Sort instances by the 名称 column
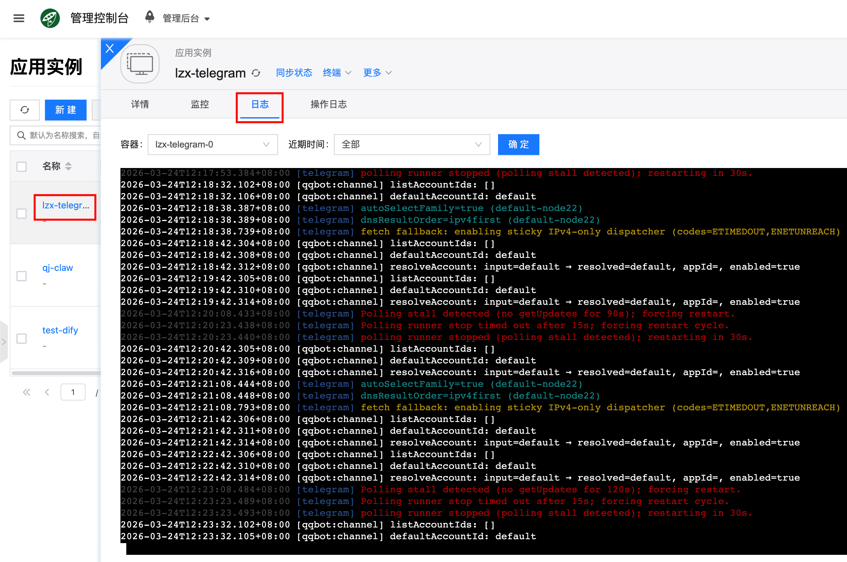 coord(68,166)
